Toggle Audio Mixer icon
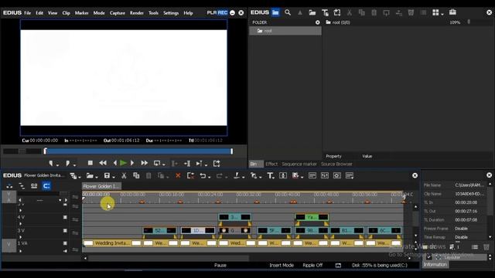 [325, 175]
